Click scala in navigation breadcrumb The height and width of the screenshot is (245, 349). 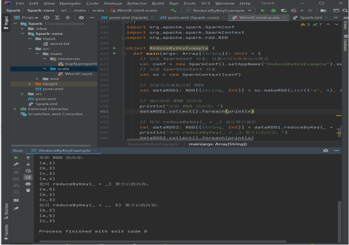pos(98,11)
